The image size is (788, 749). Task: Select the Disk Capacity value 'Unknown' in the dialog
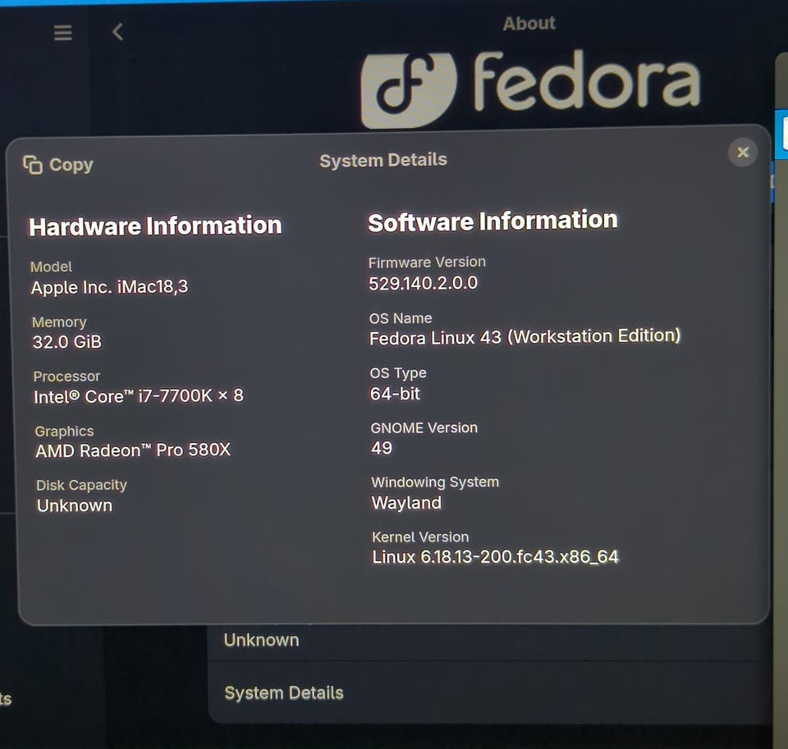point(75,505)
